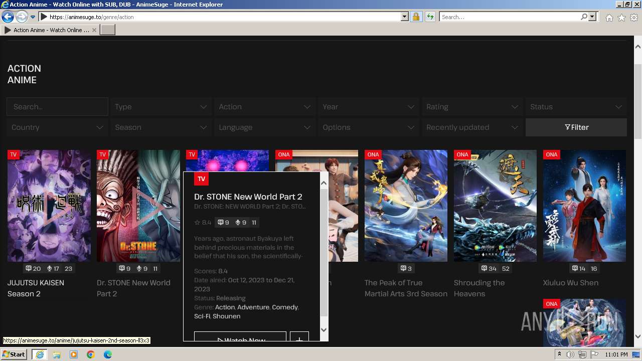Image resolution: width=642 pixels, height=361 pixels.
Task: Click the magnifier search icon
Action: pyautogui.click(x=584, y=17)
